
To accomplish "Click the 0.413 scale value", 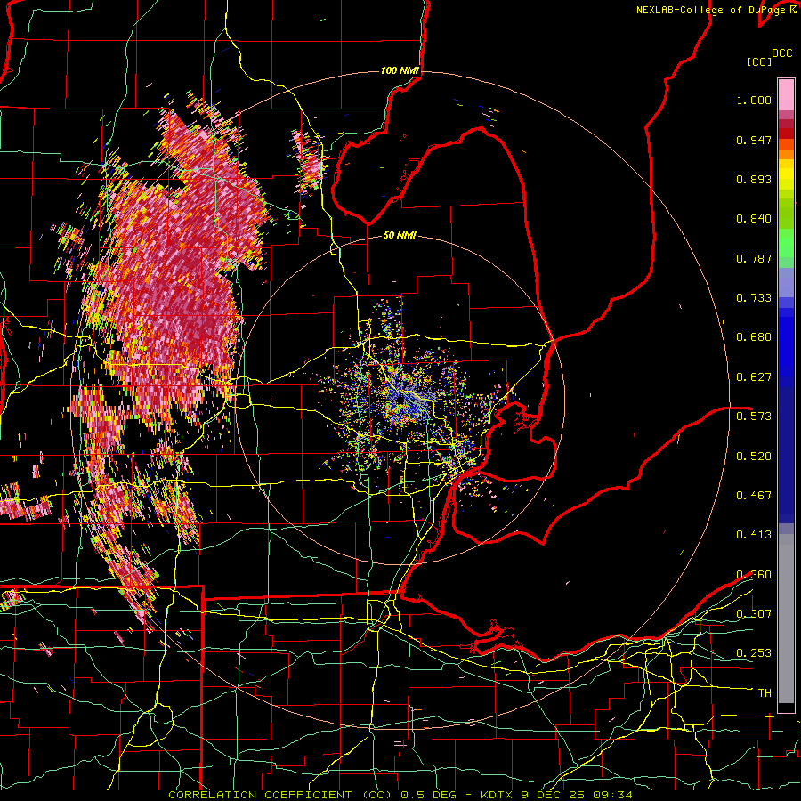I will (754, 535).
